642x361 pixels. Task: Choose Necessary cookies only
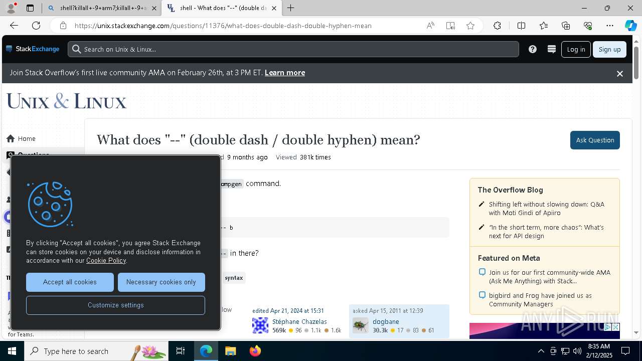[x=161, y=282]
